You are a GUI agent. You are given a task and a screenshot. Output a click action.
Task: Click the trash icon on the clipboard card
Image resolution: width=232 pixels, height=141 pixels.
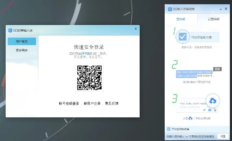(215, 110)
